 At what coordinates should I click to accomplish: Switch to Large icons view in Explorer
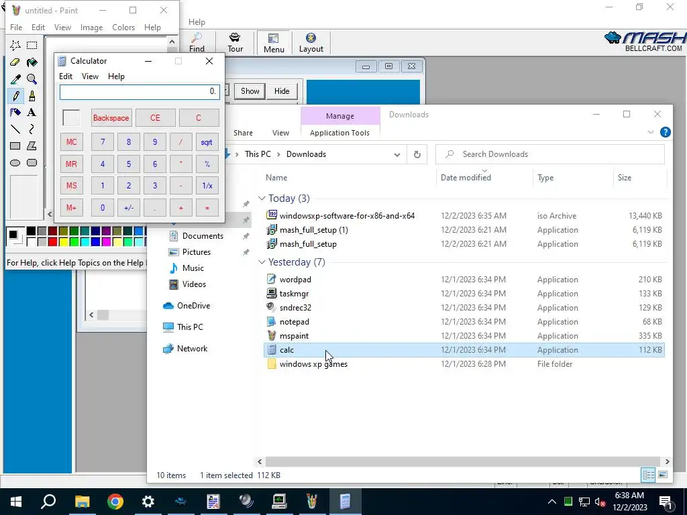pos(663,475)
